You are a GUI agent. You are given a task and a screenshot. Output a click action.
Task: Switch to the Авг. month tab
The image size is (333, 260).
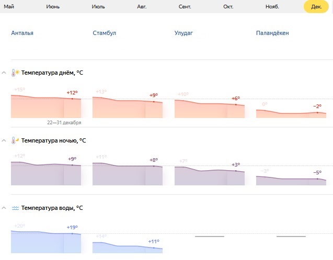click(142, 7)
